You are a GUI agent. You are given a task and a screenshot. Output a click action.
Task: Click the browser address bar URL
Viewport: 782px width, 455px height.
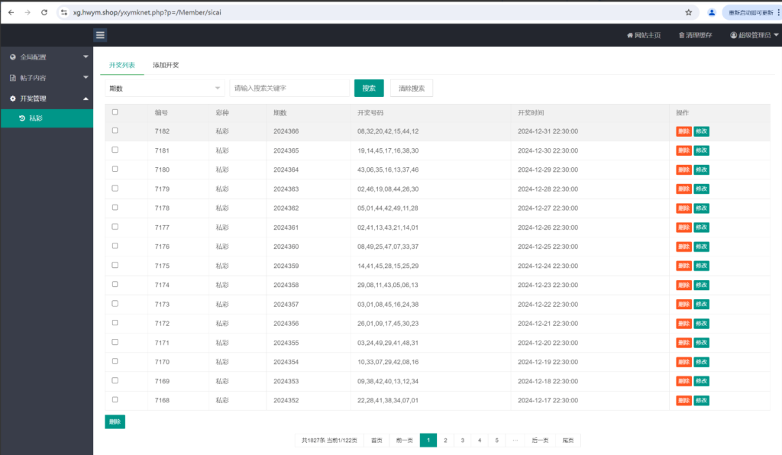coord(147,12)
